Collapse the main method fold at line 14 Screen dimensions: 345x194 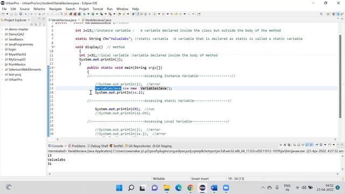pyautogui.click(x=54, y=67)
